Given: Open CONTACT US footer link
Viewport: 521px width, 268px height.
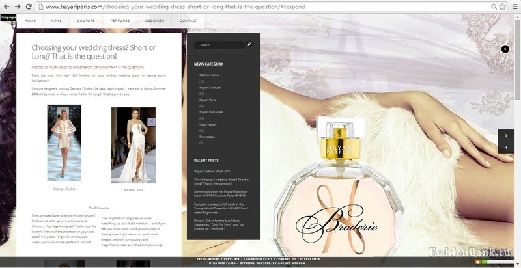Looking at the screenshot, I should pyautogui.click(x=287, y=259).
